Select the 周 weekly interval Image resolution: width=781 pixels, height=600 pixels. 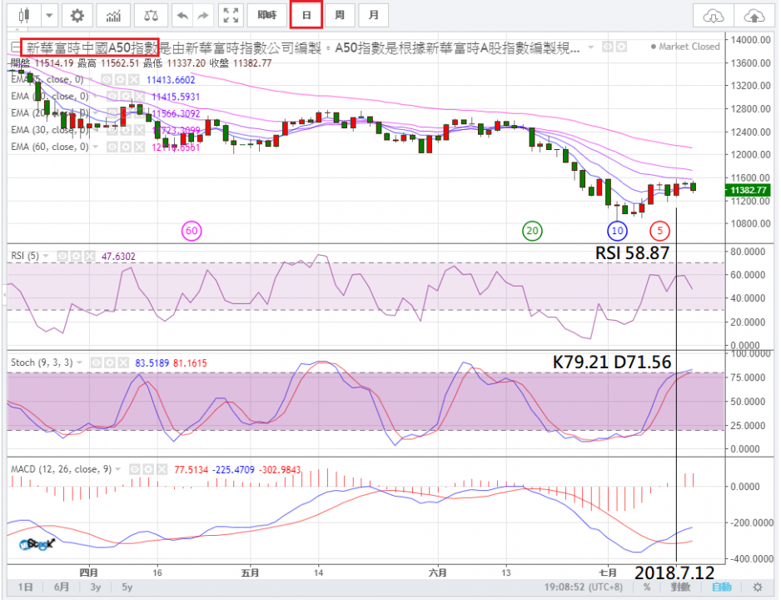340,16
